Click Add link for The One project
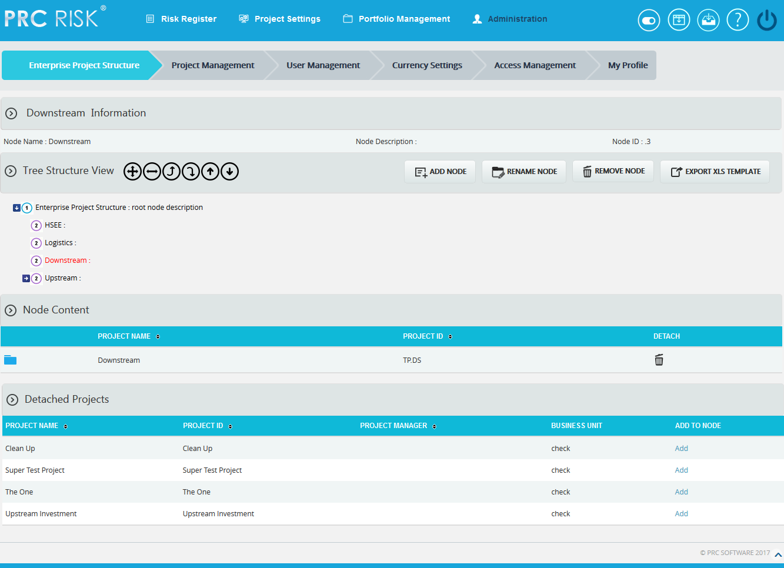Viewport: 784px width, 568px height. point(681,492)
